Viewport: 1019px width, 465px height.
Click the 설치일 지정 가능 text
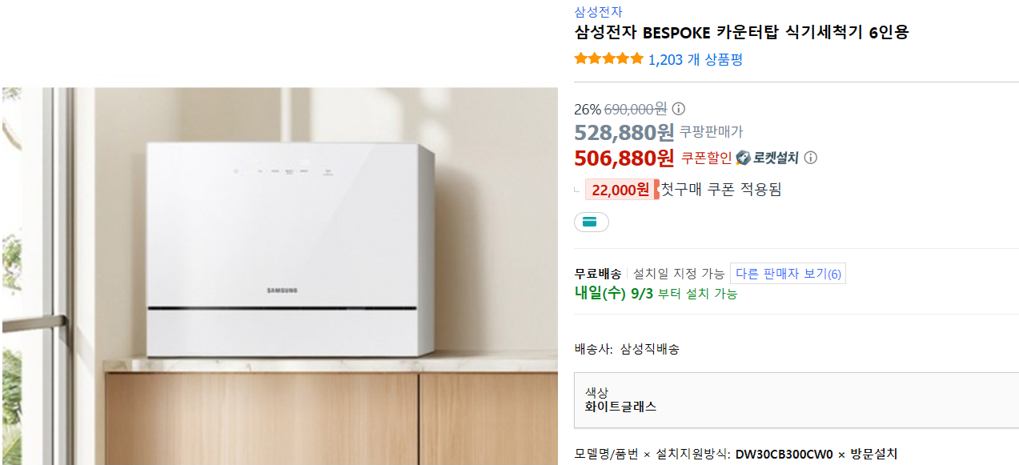pyautogui.click(x=678, y=274)
